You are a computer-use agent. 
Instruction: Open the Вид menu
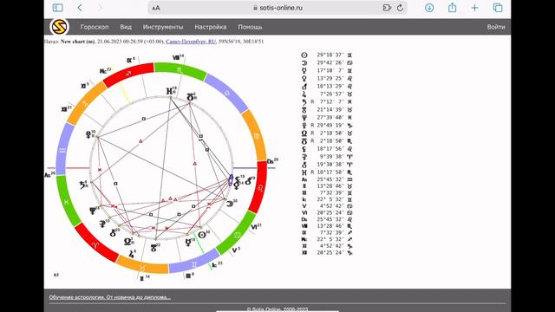coord(126,27)
